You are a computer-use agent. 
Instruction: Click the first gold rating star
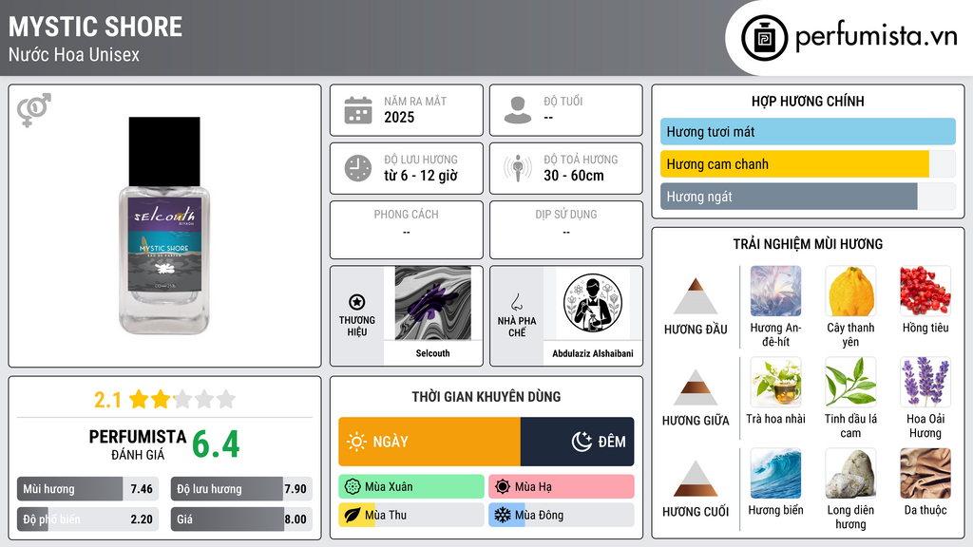[x=139, y=400]
